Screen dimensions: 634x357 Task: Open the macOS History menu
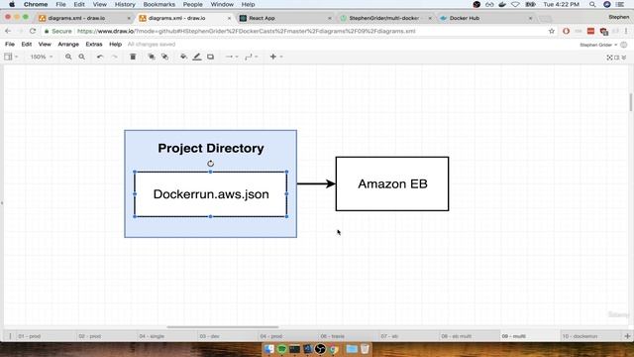click(x=125, y=4)
